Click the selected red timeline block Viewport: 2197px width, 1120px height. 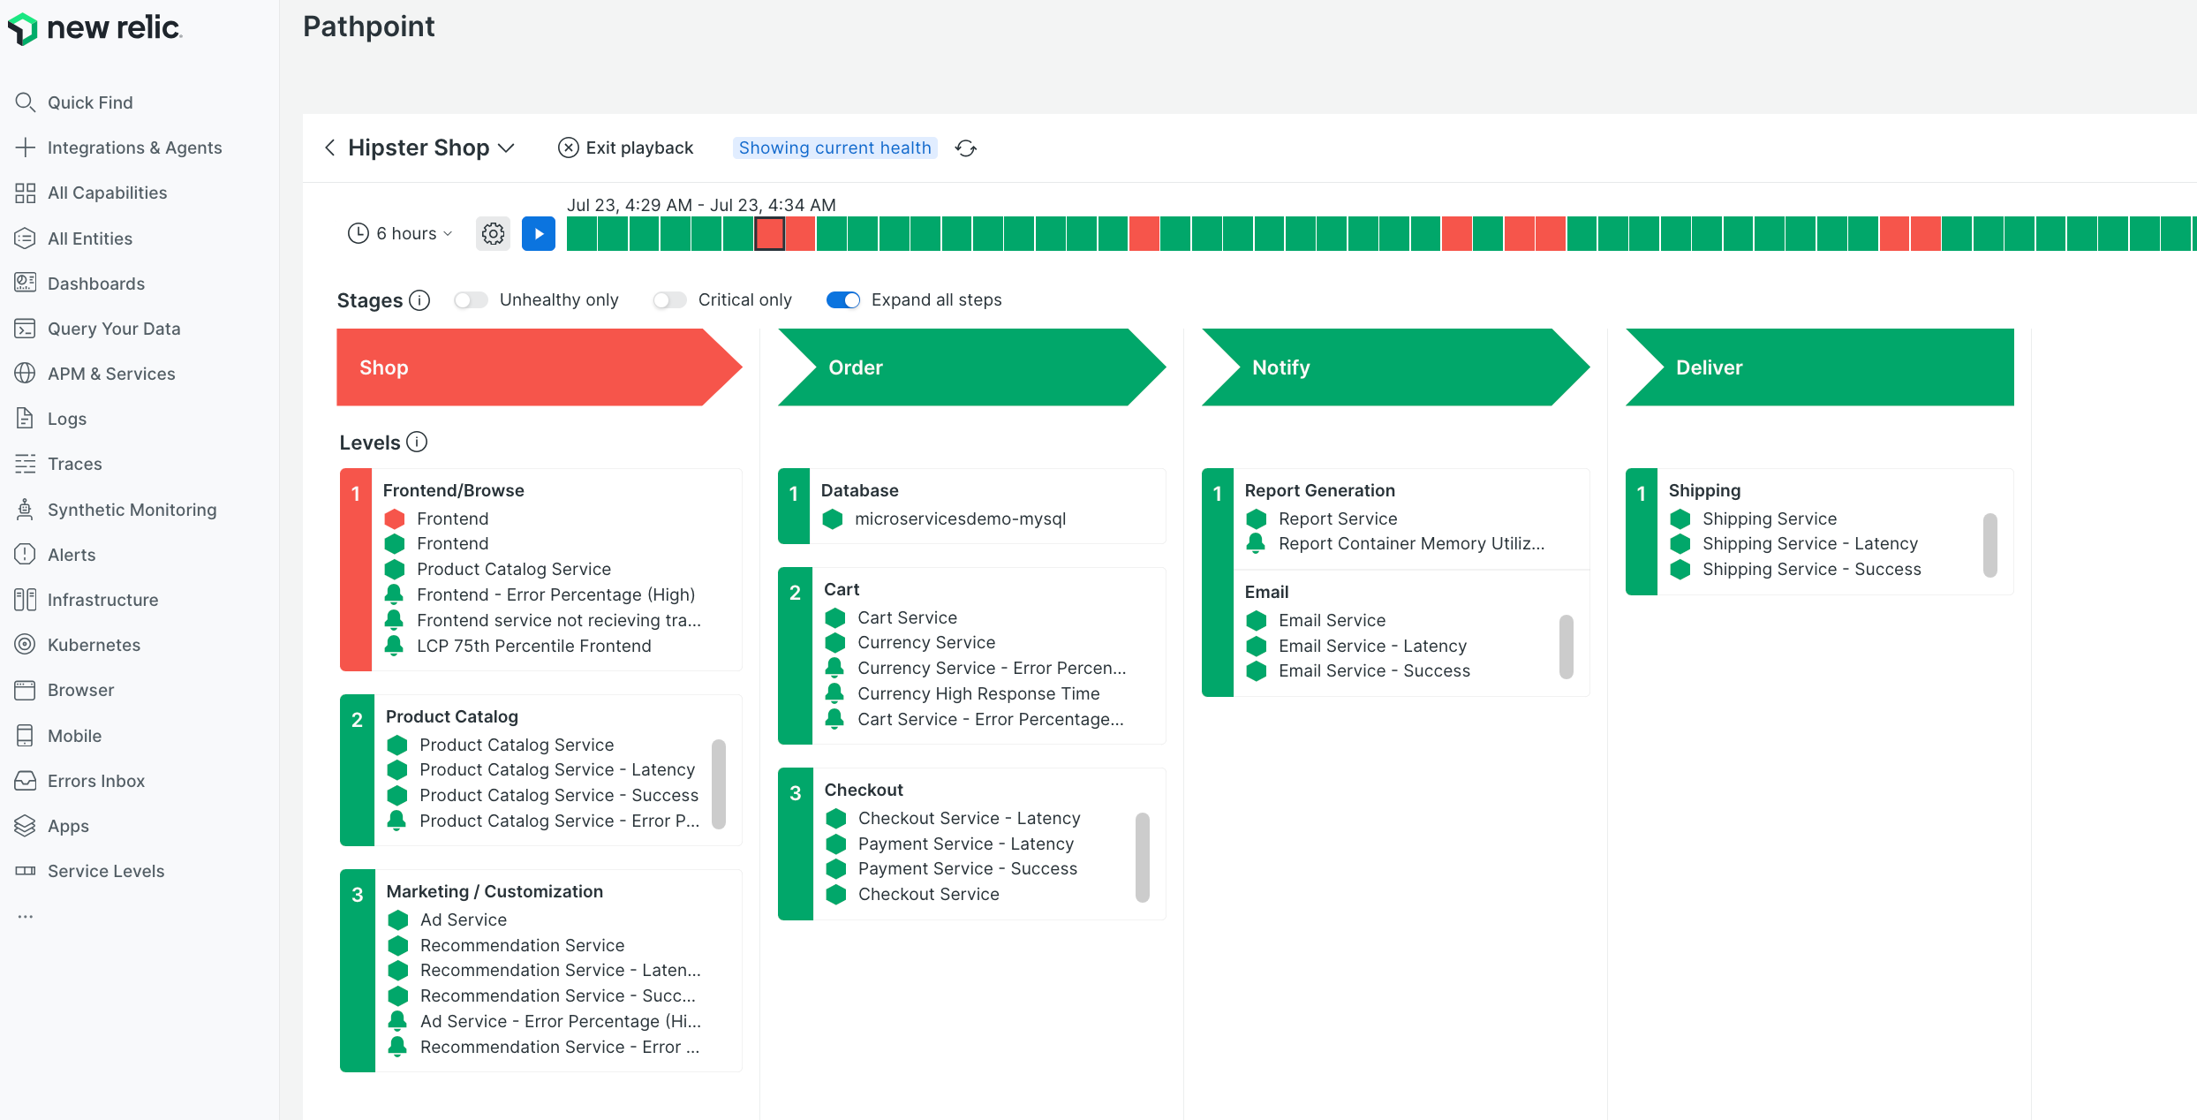770,234
